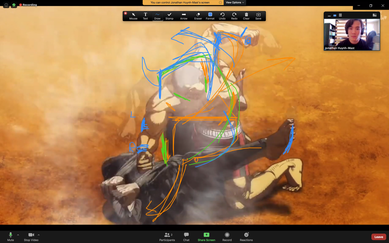Select the Mouse pointer annotation tool

(133, 16)
